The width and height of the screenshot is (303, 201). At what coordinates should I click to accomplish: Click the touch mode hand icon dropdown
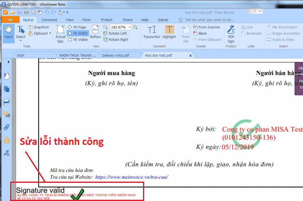62,13
